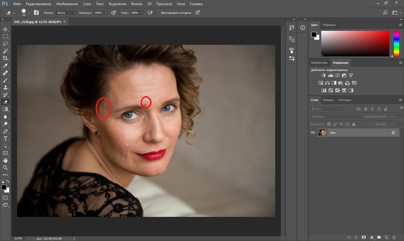Select the Hand tool
404x241 pixels.
click(5, 160)
